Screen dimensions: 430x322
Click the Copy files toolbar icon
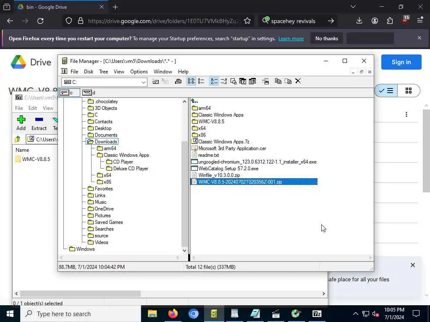click(x=278, y=81)
